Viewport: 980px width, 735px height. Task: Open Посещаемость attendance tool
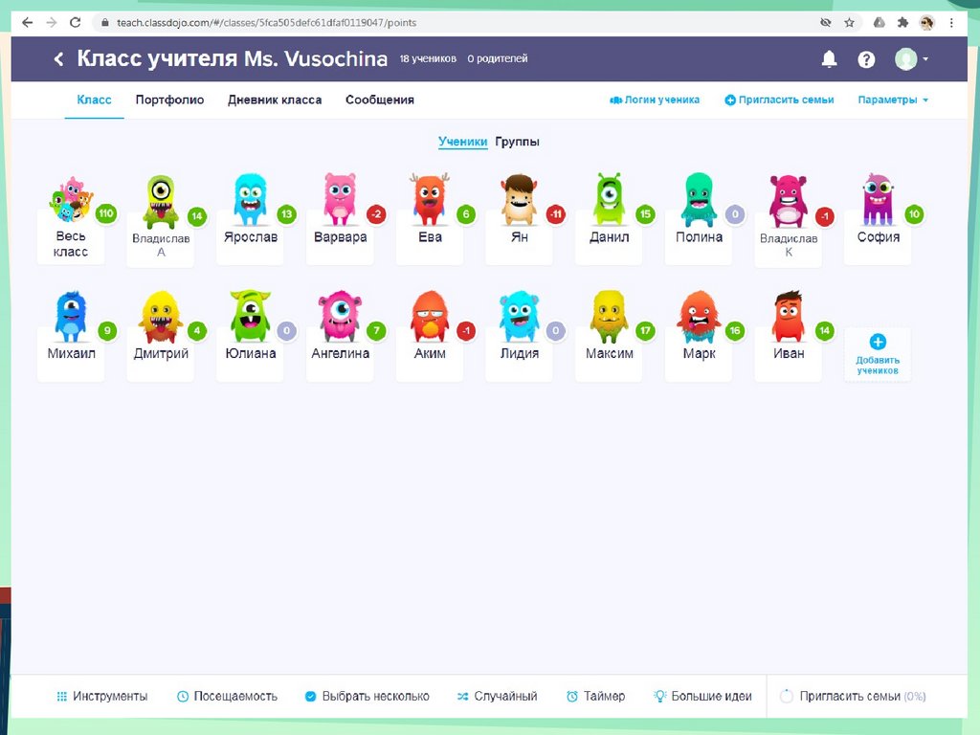coord(227,697)
